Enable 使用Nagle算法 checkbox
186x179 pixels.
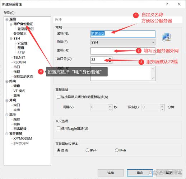[59, 129]
